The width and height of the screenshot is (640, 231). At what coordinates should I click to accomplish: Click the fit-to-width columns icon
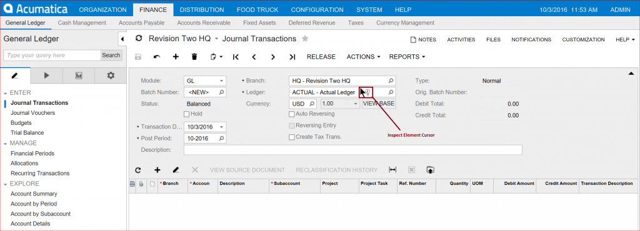coord(392,170)
